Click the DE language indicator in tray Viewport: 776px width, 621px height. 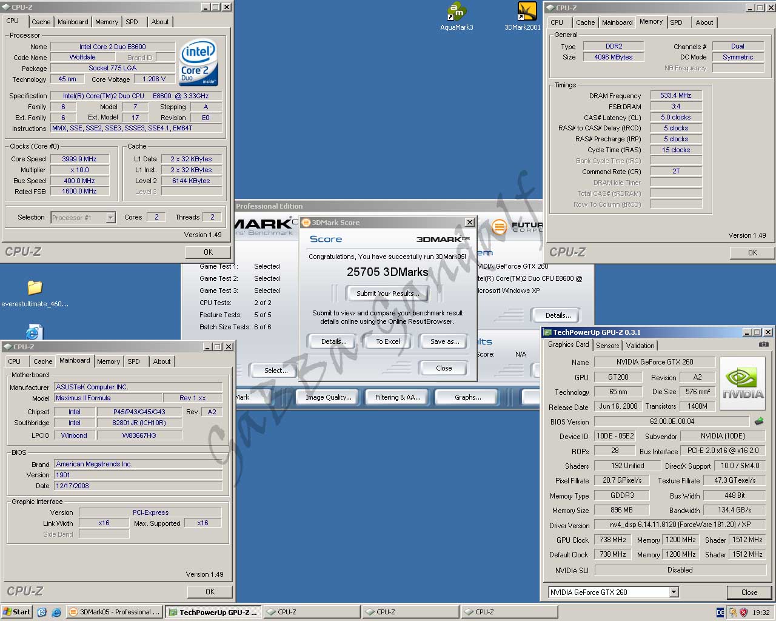(x=720, y=613)
